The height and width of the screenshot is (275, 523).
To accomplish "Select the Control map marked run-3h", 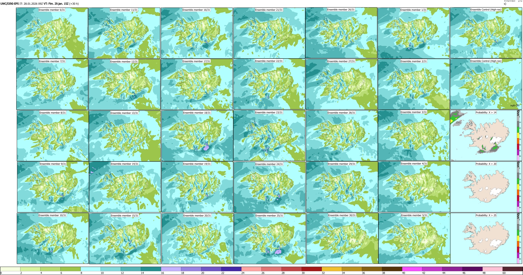I will [x=486, y=84].
